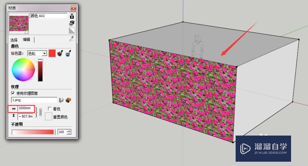
Task: Click the create material icon
Action: click(72, 23)
